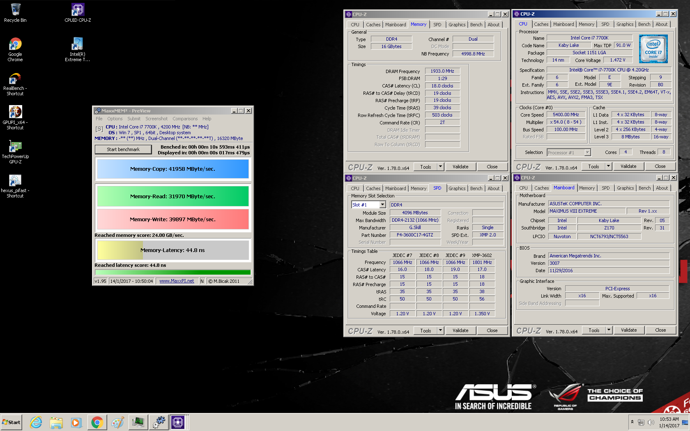
Task: Open Chrome from the taskbar
Action: (x=97, y=422)
